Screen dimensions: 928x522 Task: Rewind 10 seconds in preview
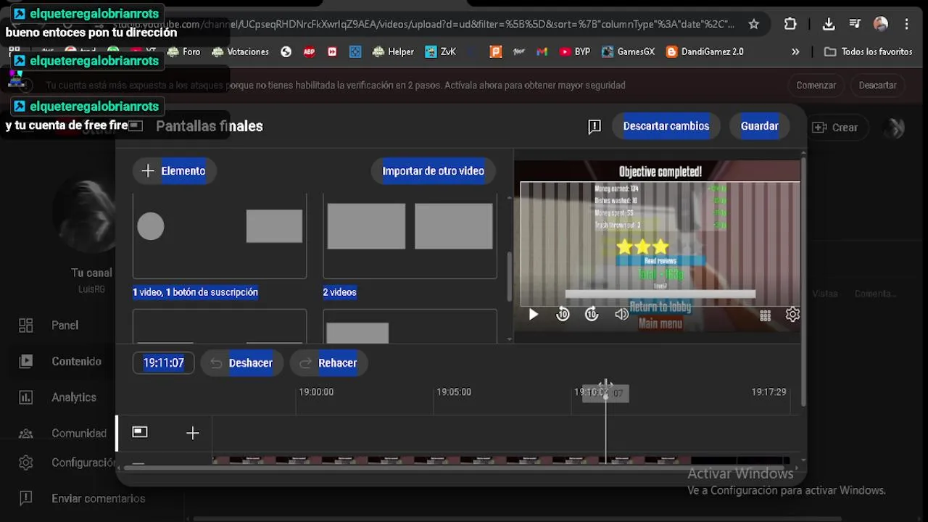pos(563,315)
